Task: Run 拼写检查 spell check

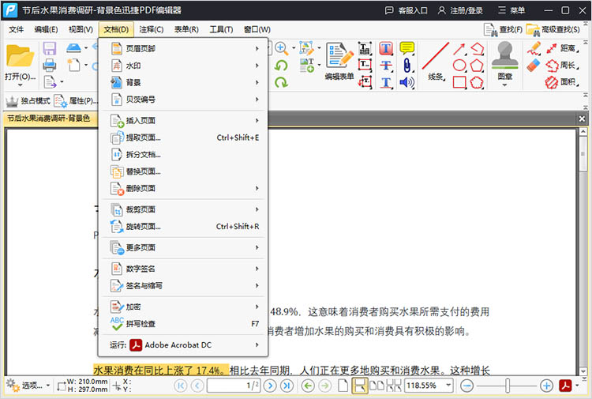Action: point(183,324)
